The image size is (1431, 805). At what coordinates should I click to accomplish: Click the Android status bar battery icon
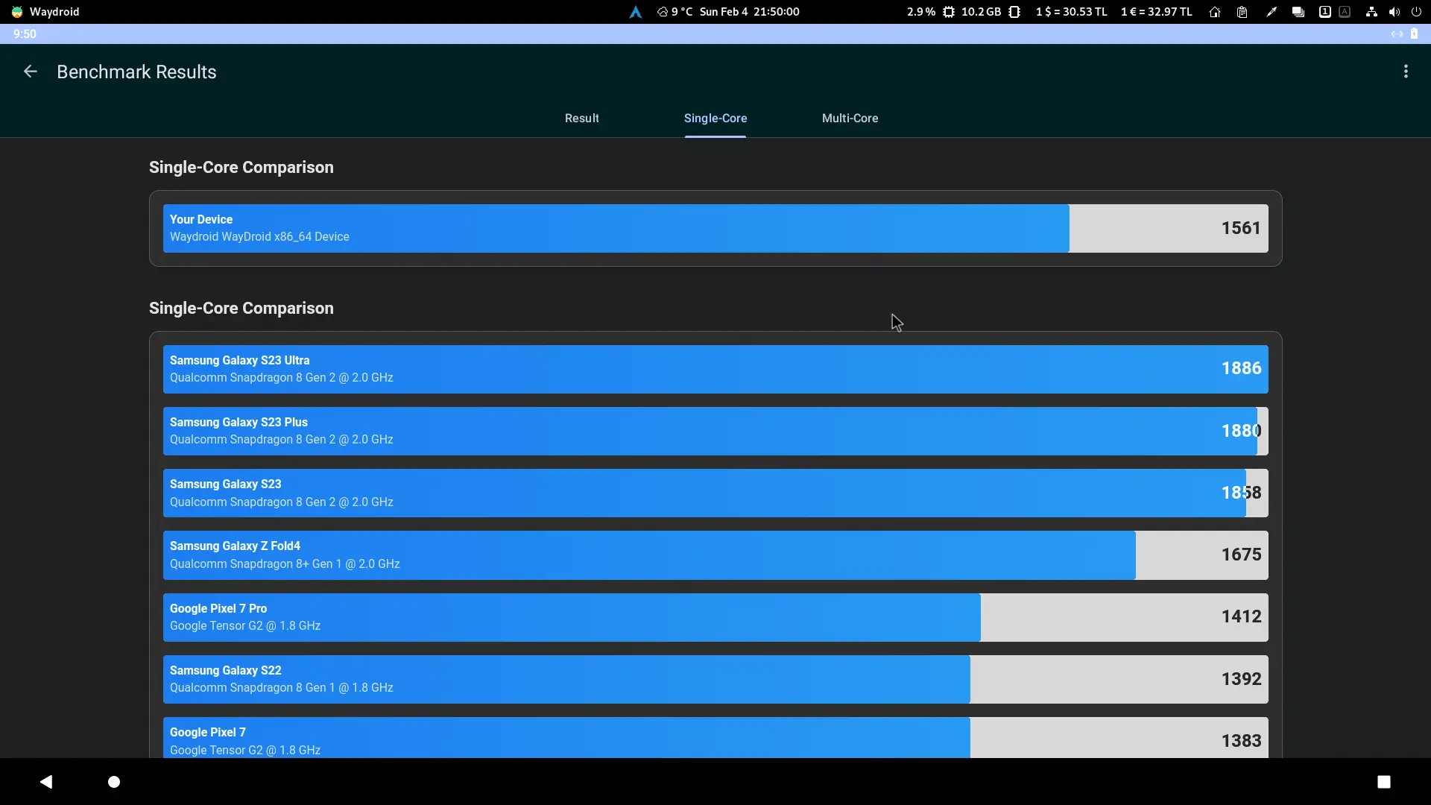pos(1414,34)
